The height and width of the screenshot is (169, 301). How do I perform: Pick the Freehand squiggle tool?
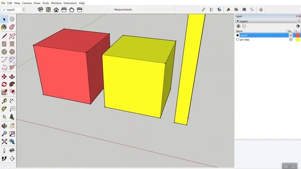pyautogui.click(x=12, y=36)
